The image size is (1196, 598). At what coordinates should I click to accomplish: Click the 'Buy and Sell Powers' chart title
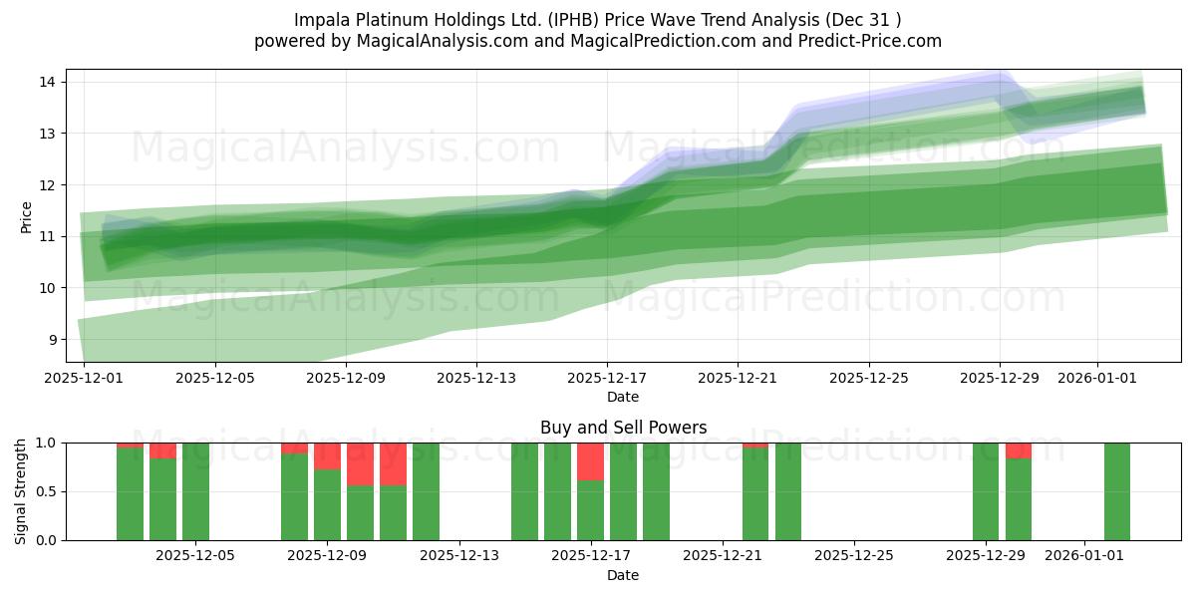[x=623, y=428]
